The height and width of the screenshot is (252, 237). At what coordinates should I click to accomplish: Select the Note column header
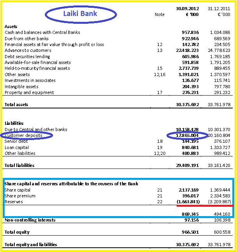159,14
